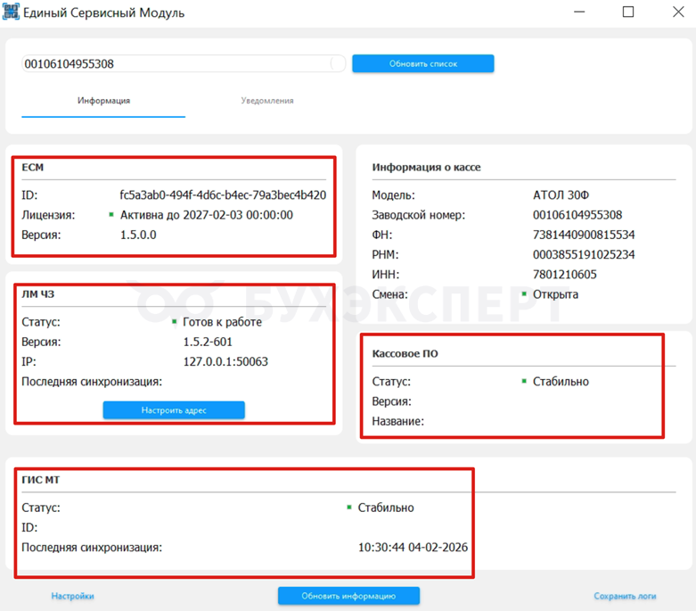Click the Обновить список button
696x611 pixels.
(x=423, y=63)
